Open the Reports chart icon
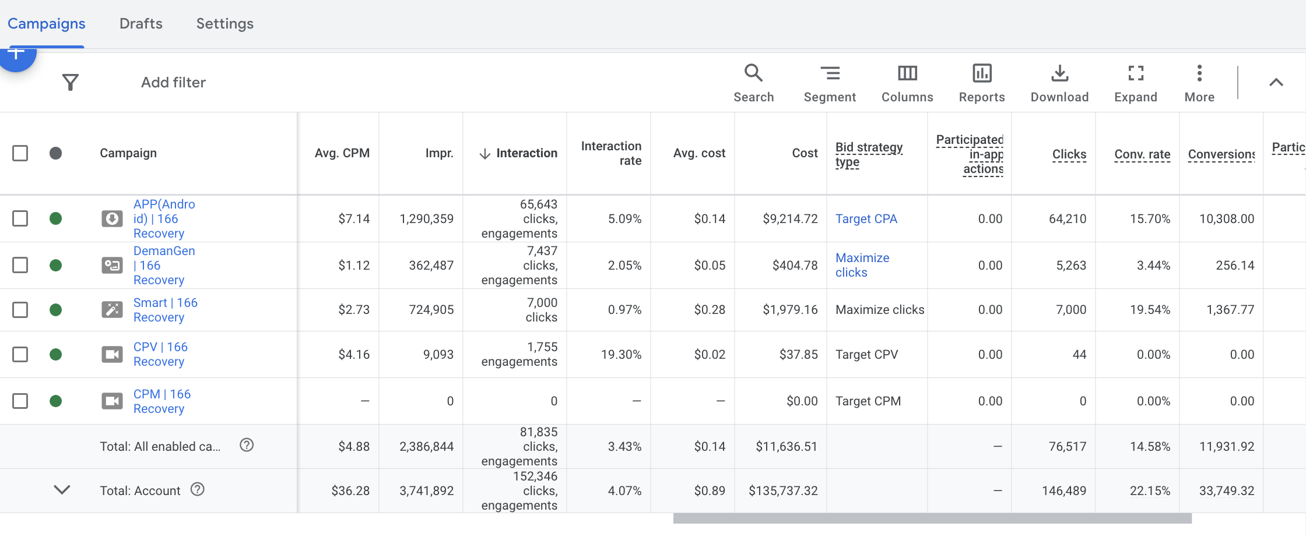The image size is (1306, 537). (x=982, y=73)
